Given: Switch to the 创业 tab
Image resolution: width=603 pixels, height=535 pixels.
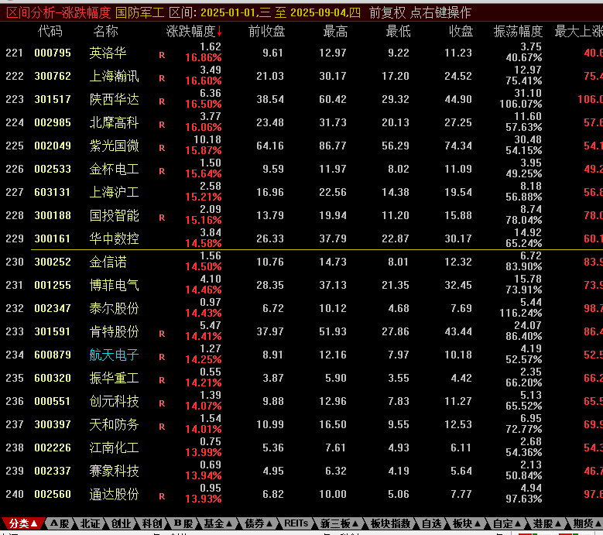Looking at the screenshot, I should coord(121,523).
